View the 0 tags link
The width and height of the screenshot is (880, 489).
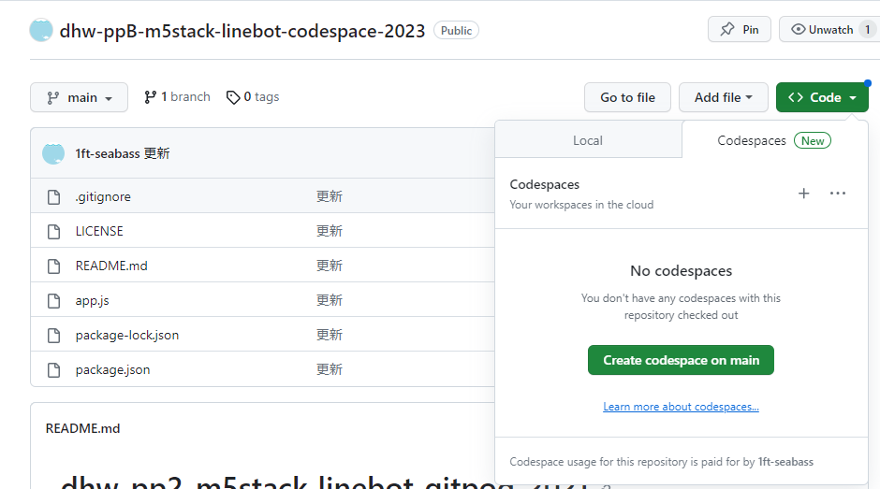click(253, 97)
